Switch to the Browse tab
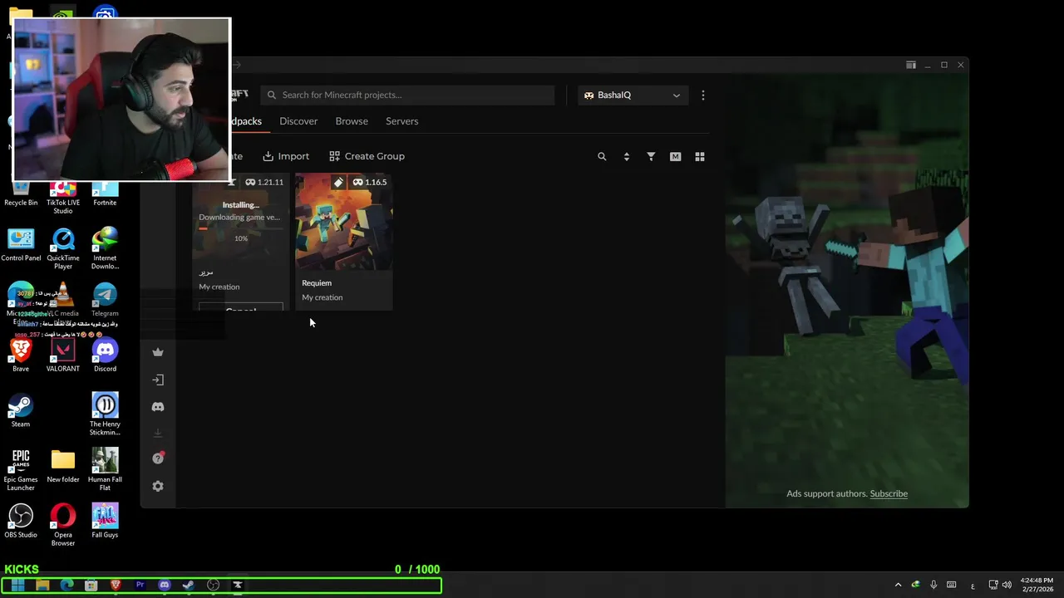1064x598 pixels. click(x=352, y=121)
